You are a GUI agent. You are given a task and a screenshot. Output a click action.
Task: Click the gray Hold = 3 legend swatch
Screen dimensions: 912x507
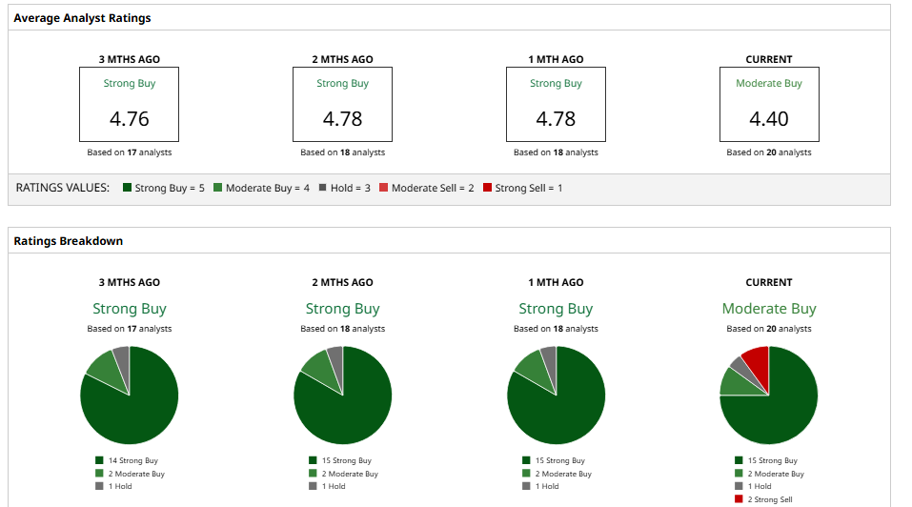click(x=323, y=189)
